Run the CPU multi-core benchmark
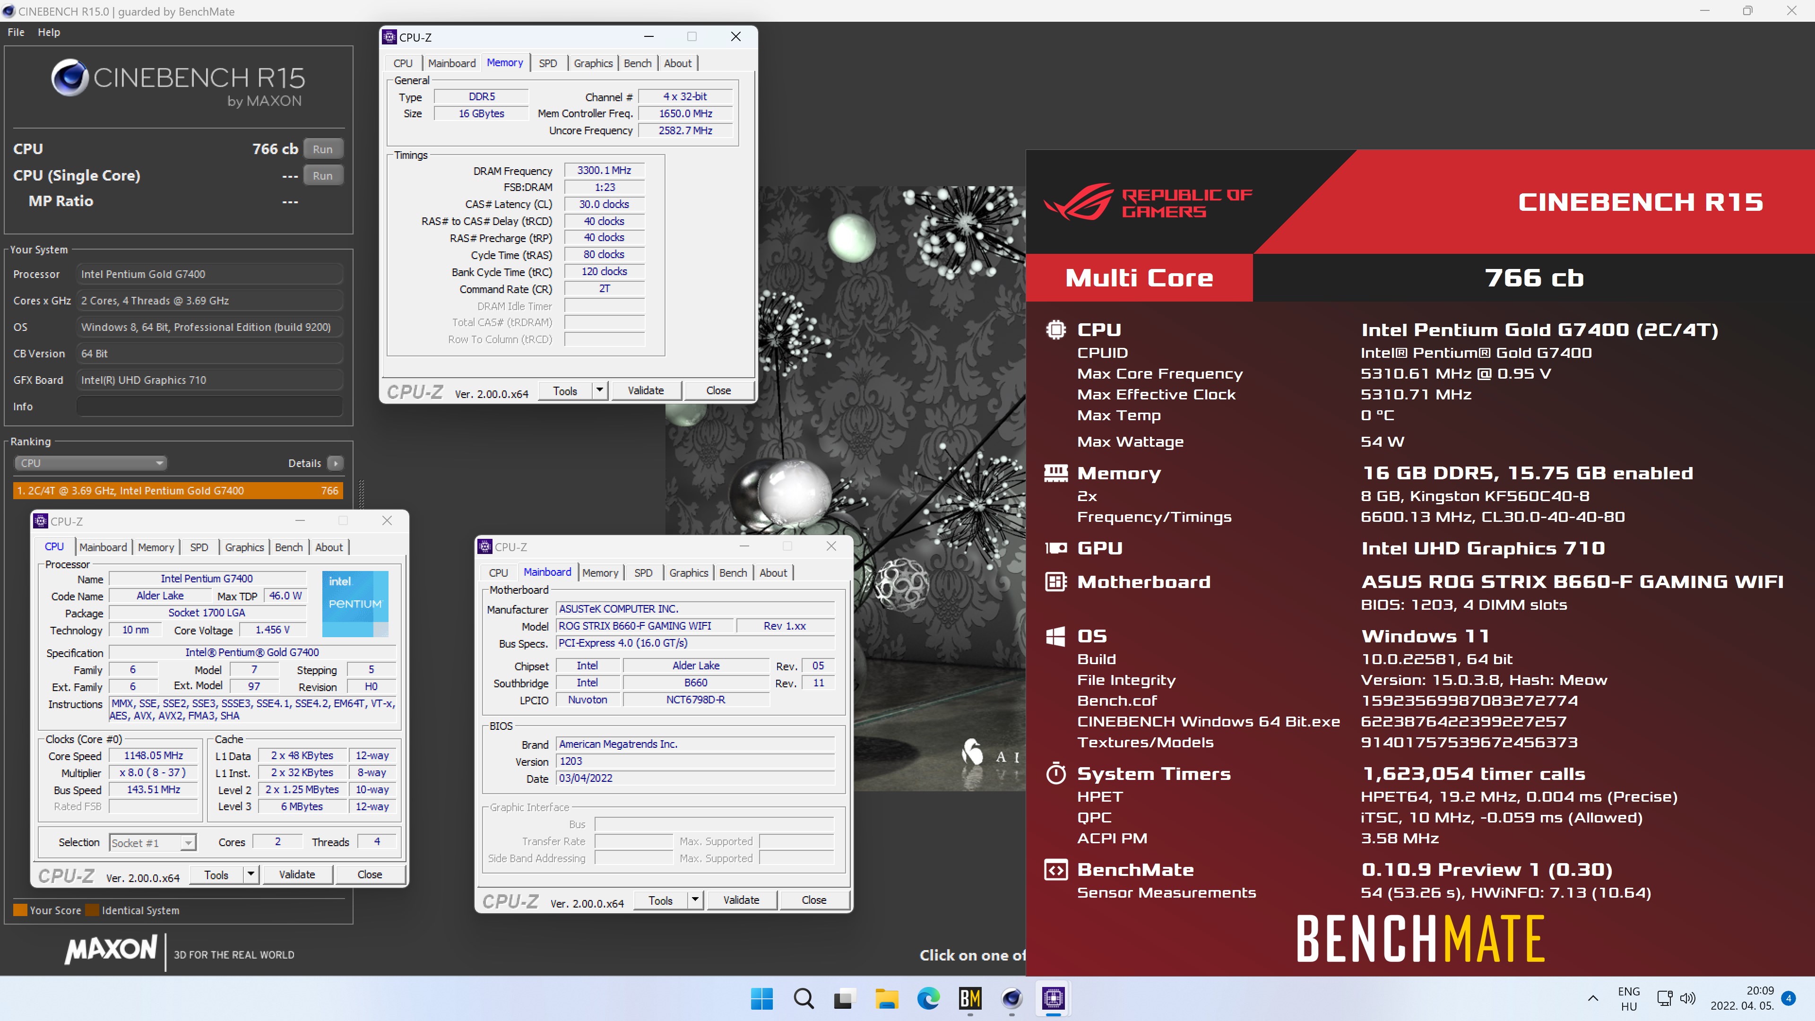Viewport: 1815px width, 1021px height. pyautogui.click(x=323, y=149)
